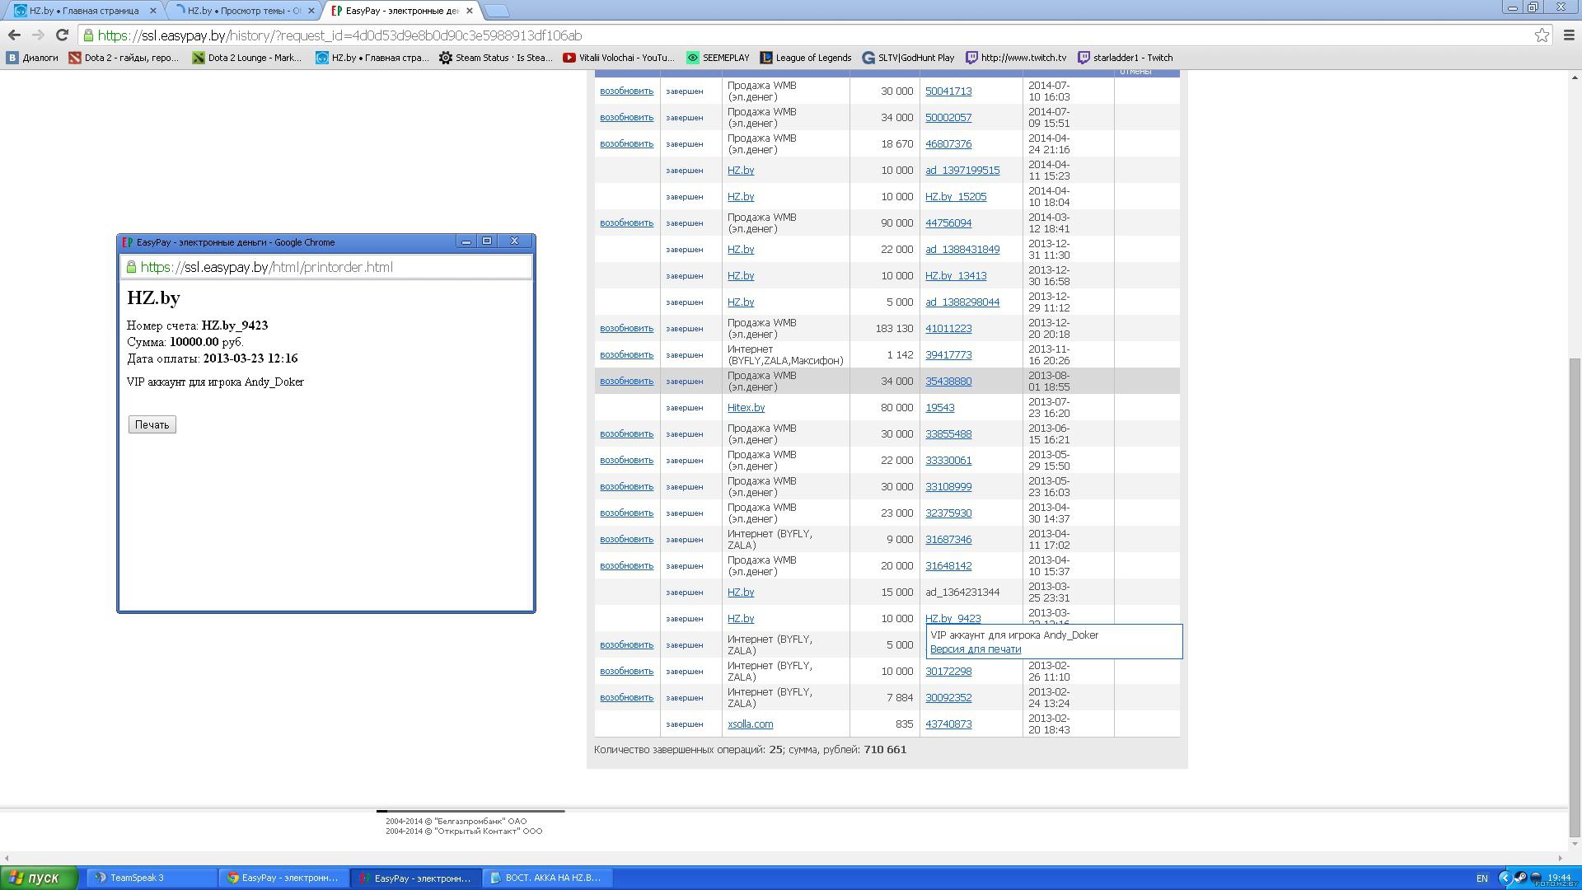Click the Hitex.by service link
Screen dimensions: 1582x890
(x=746, y=407)
